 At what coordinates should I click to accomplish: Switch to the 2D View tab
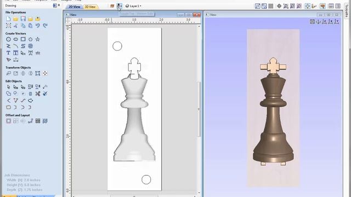(x=75, y=7)
